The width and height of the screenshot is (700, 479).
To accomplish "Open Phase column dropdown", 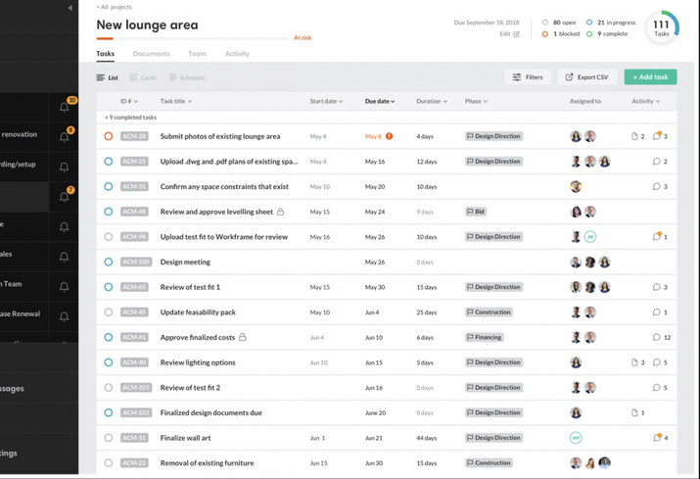I will (x=476, y=102).
